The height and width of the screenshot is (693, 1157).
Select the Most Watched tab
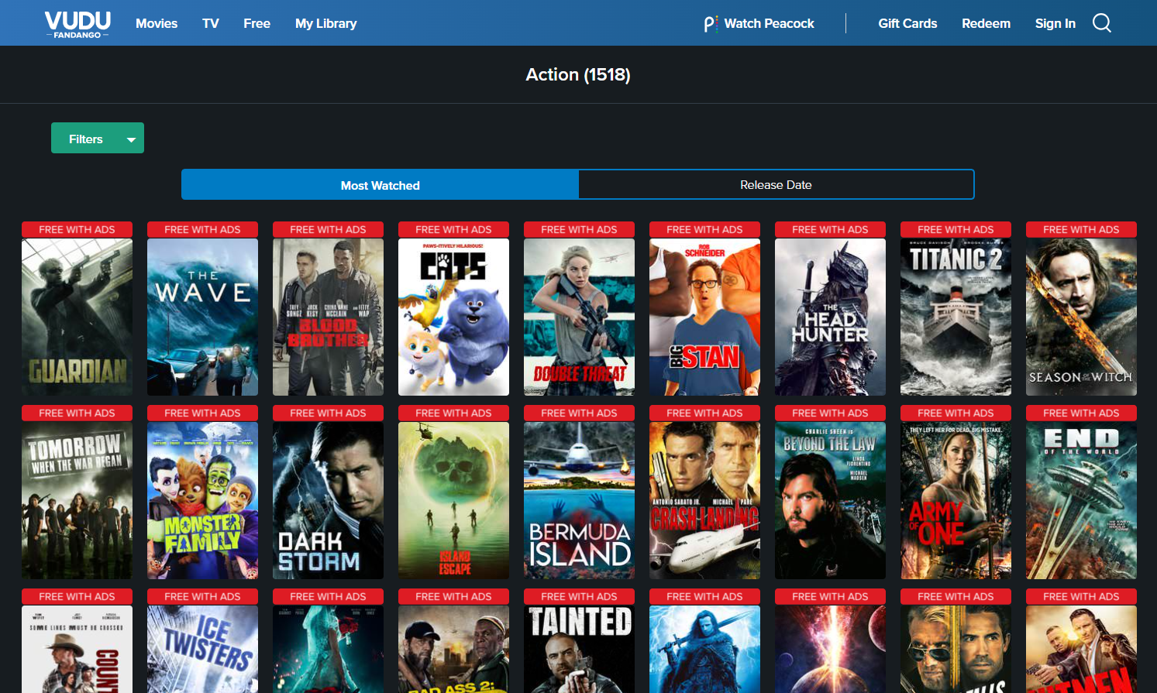(x=380, y=185)
